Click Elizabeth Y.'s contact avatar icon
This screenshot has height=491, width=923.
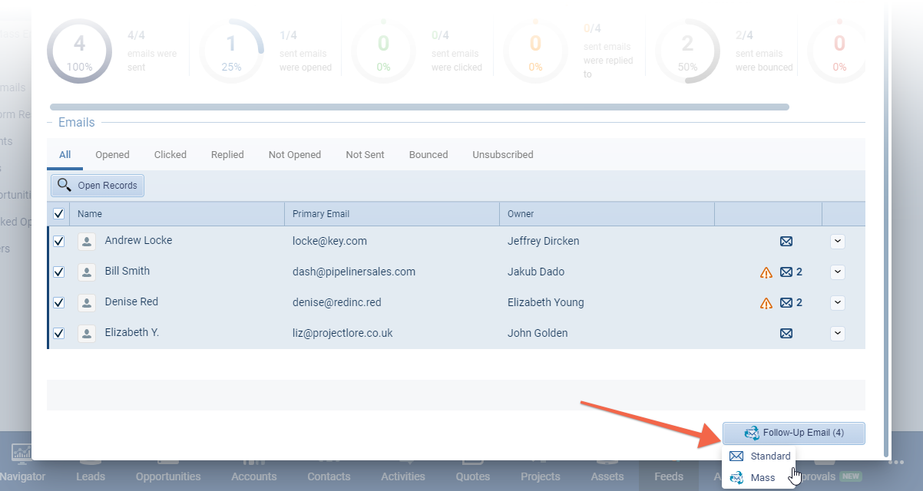pyautogui.click(x=87, y=334)
